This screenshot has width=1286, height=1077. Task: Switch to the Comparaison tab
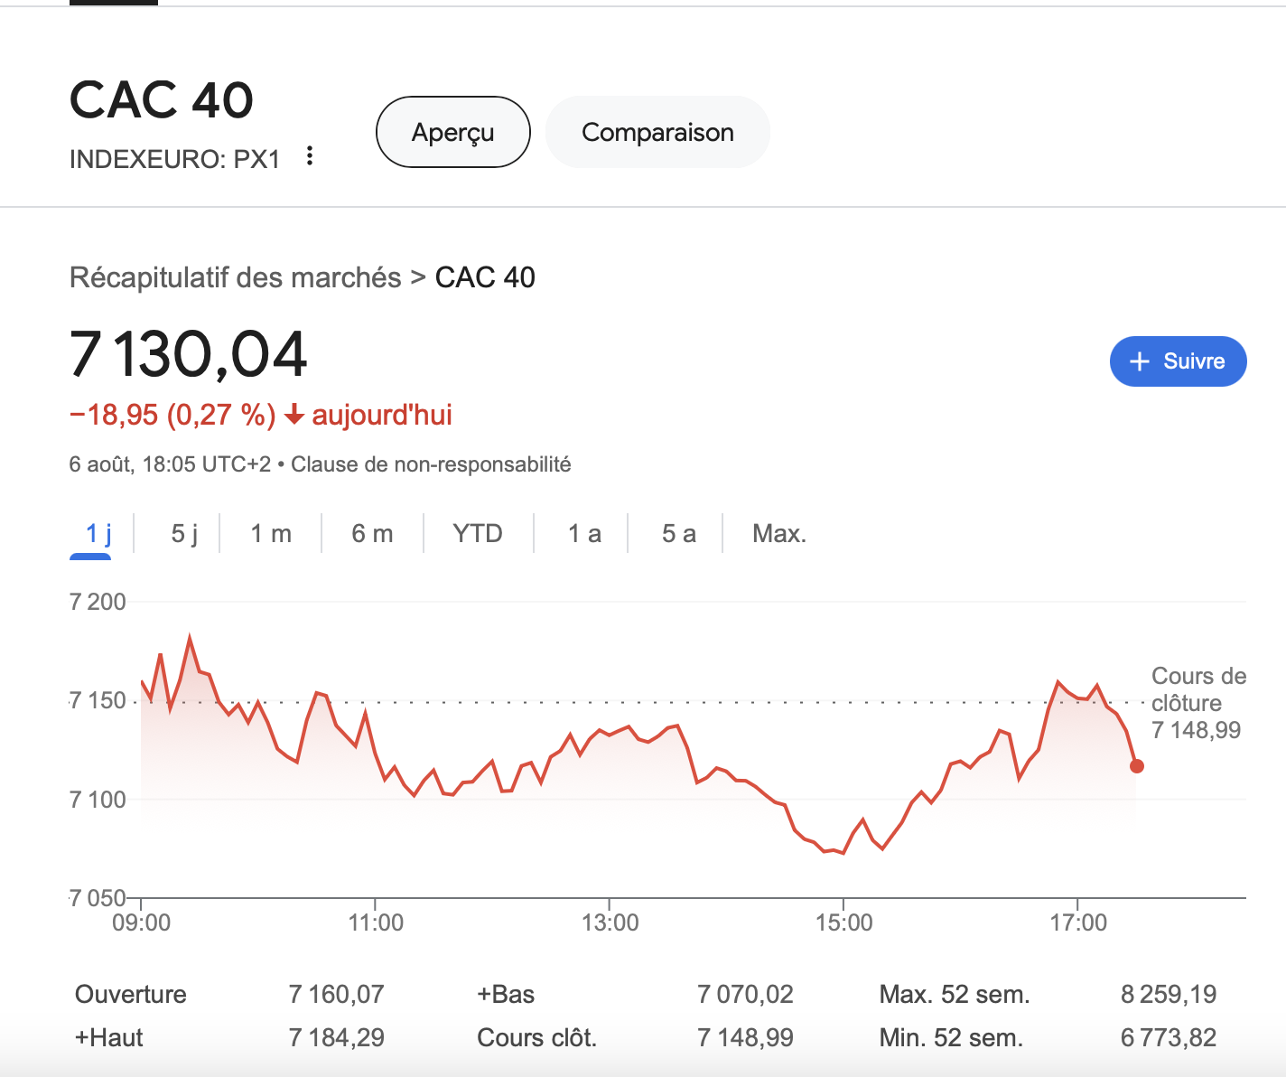pyautogui.click(x=657, y=132)
